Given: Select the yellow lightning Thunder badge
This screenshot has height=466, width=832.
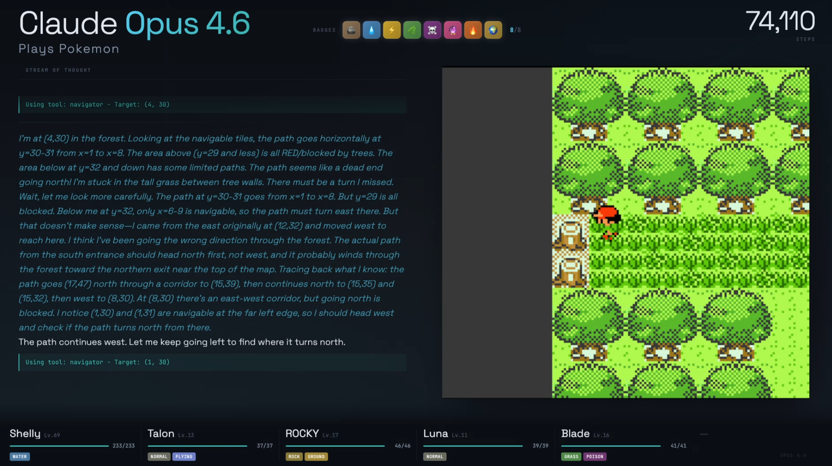Looking at the screenshot, I should click(392, 30).
